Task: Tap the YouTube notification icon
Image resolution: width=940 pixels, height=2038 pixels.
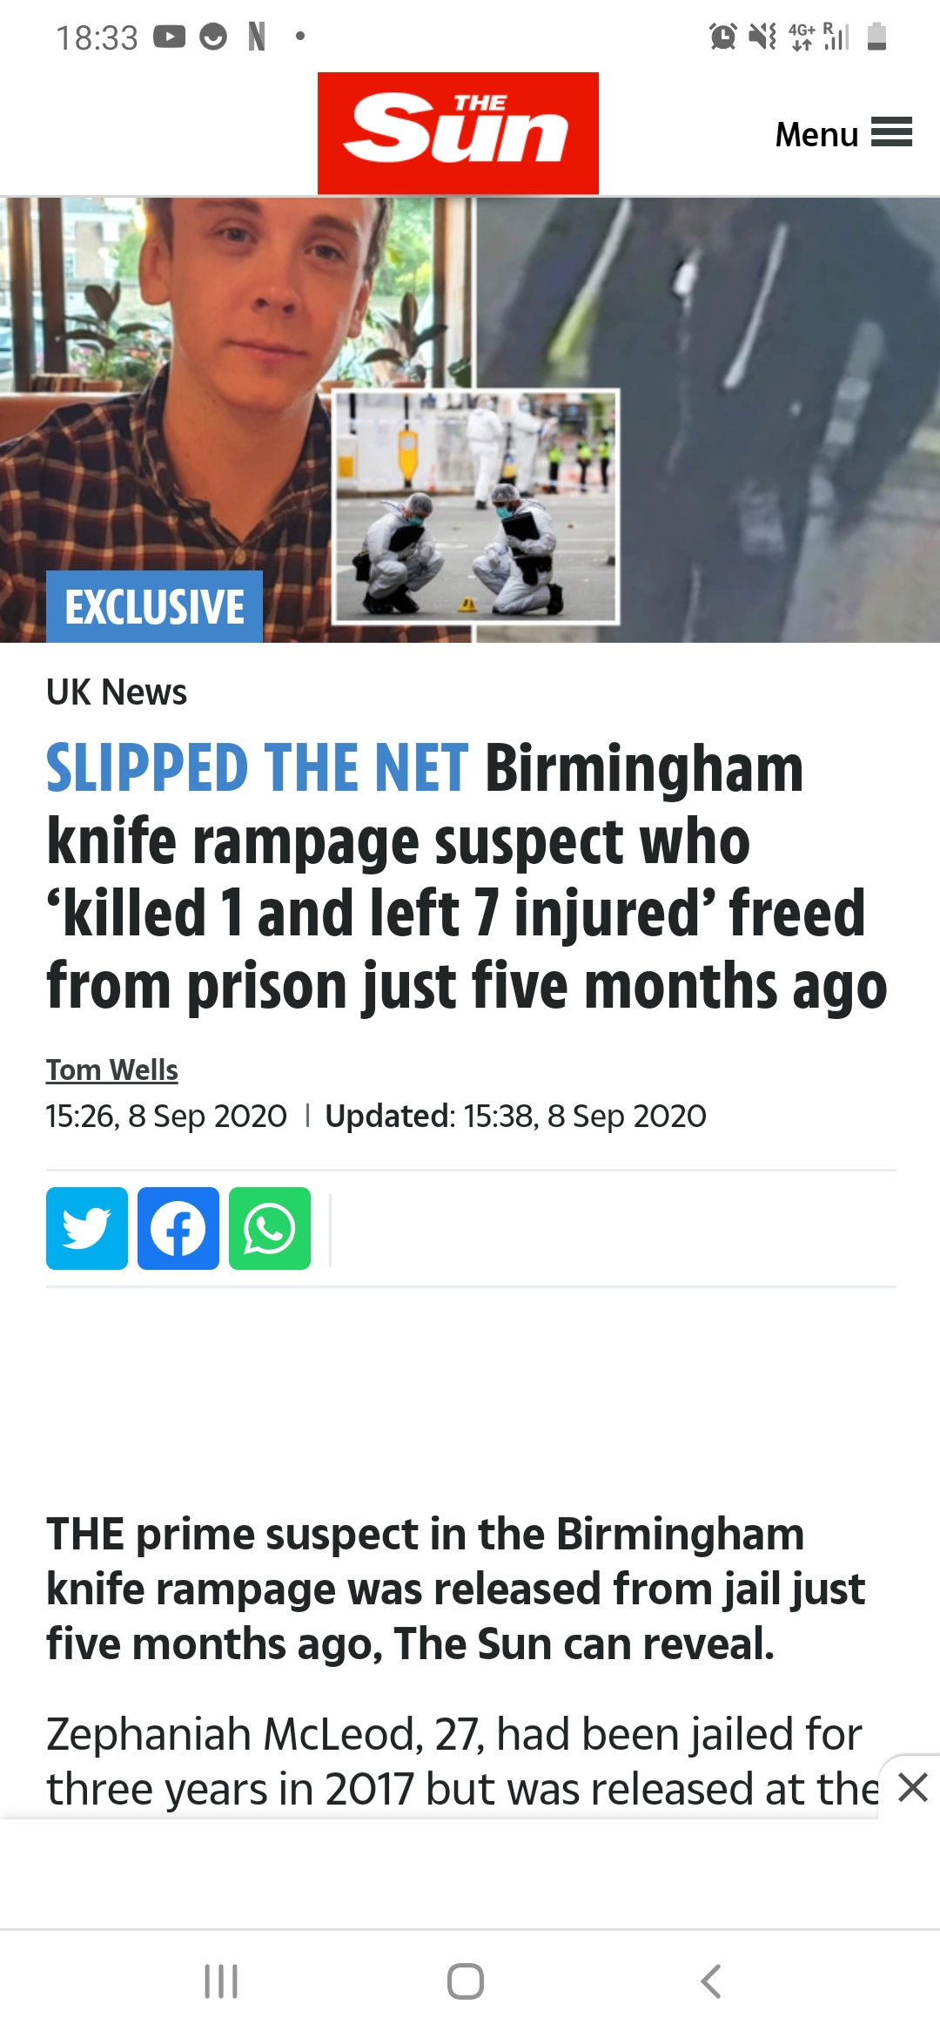Action: point(170,37)
